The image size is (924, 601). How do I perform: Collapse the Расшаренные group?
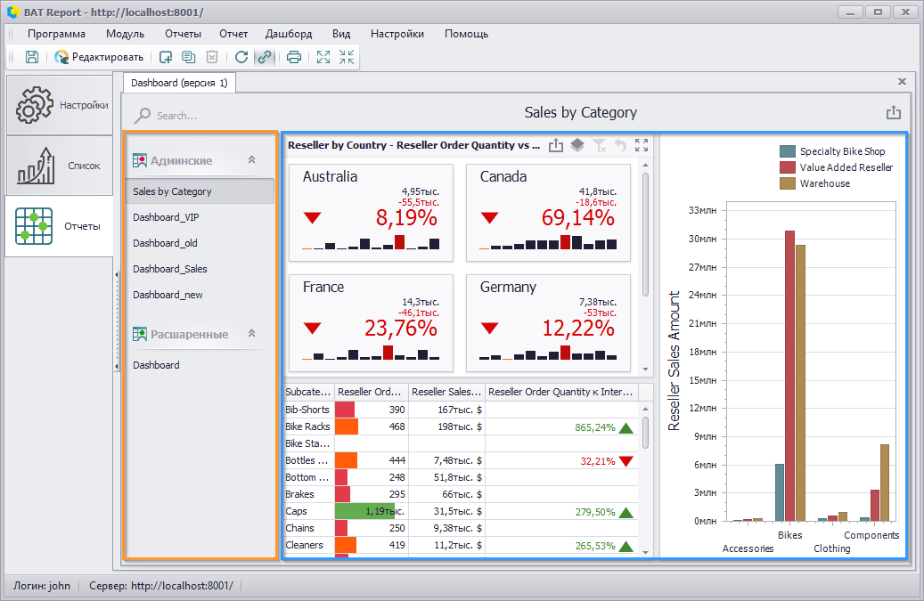251,333
